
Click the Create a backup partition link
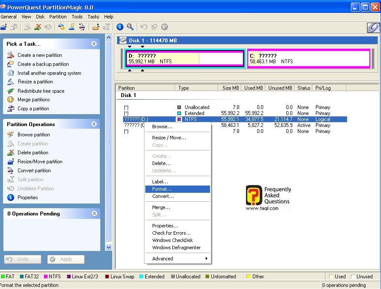point(43,64)
